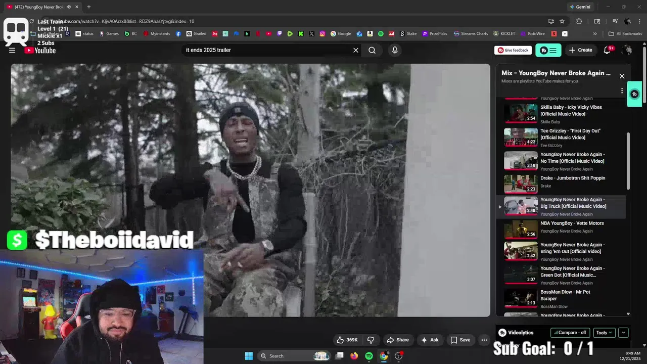Image resolution: width=647 pixels, height=364 pixels.
Task: Click the Gemini button in the title bar
Action: coord(580,7)
